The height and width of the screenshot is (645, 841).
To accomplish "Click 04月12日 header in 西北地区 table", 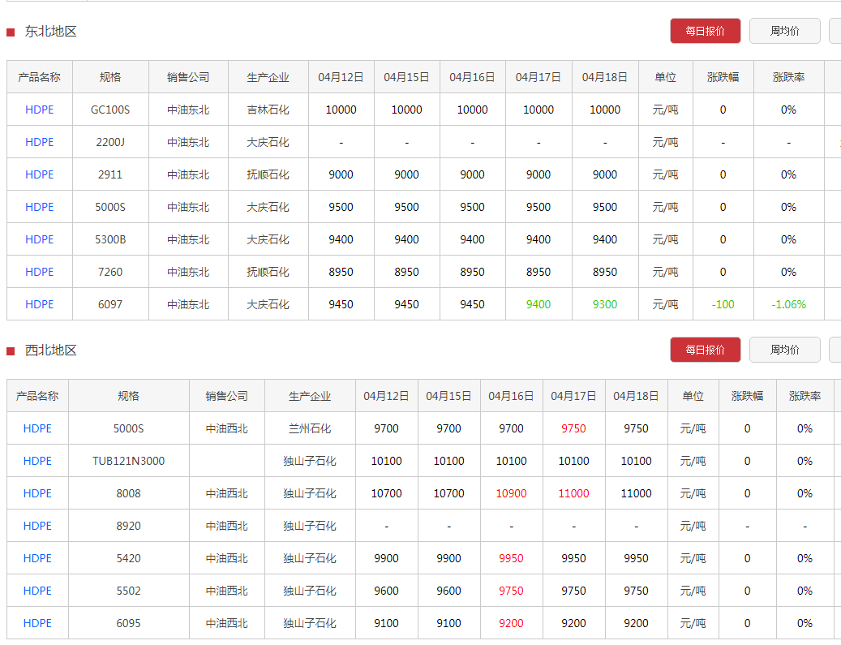I will coord(386,396).
